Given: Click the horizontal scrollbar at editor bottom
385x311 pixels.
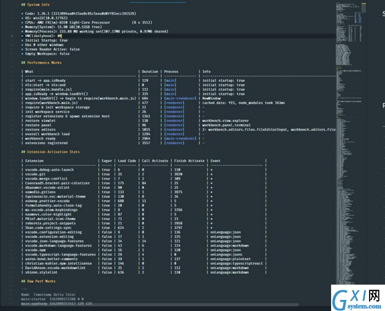Looking at the screenshot, I should point(159,304).
